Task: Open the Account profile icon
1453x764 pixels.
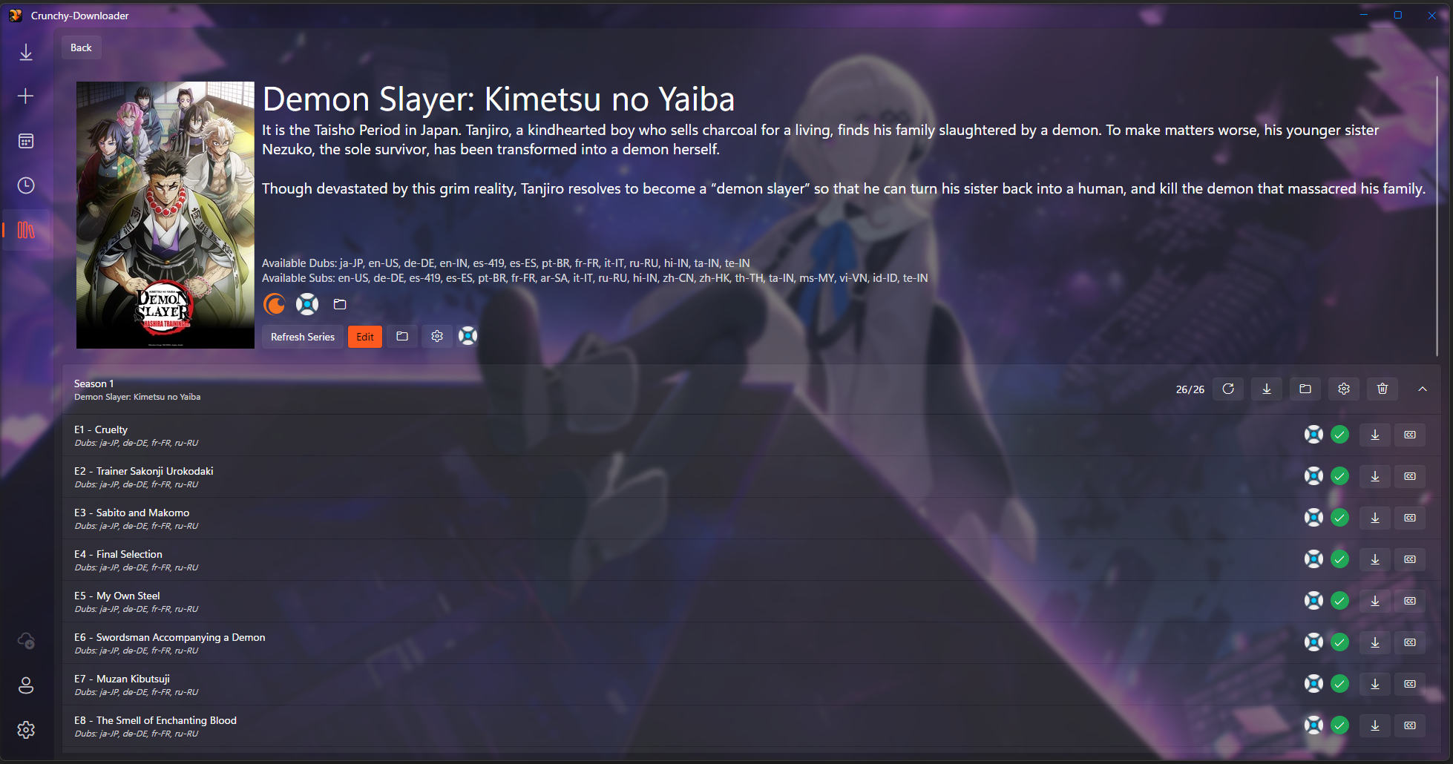Action: [26, 685]
